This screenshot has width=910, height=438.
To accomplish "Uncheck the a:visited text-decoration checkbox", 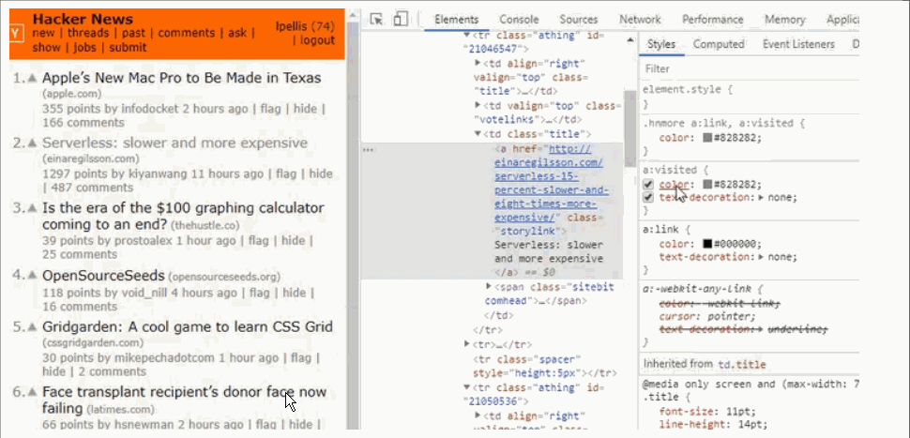I will pyautogui.click(x=648, y=197).
